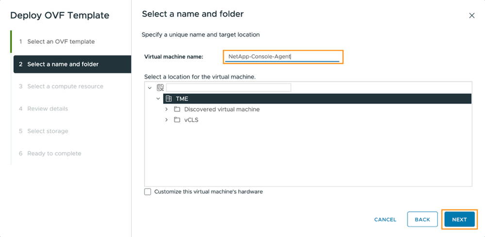Open step 4 Review details

[48, 109]
